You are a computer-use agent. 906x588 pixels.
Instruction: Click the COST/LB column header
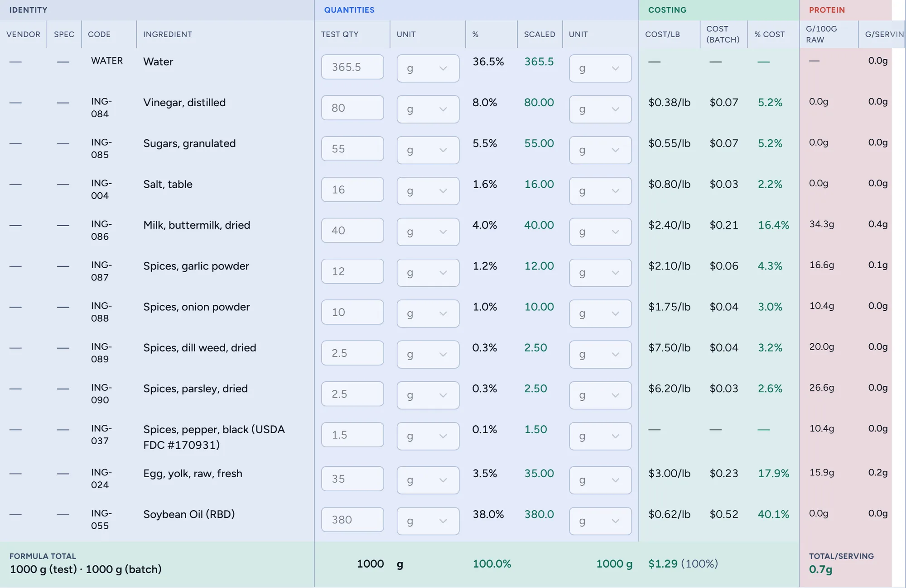point(662,34)
